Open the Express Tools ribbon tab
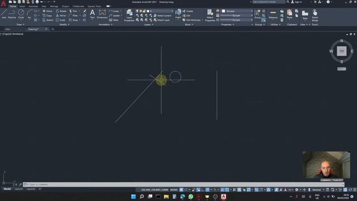The width and height of the screenshot is (357, 201). click(x=94, y=6)
